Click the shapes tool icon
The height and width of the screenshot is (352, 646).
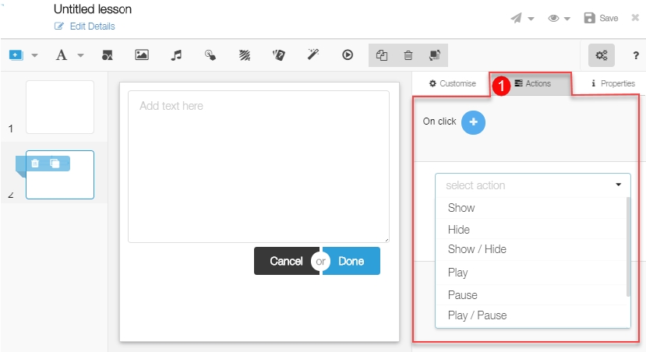108,55
